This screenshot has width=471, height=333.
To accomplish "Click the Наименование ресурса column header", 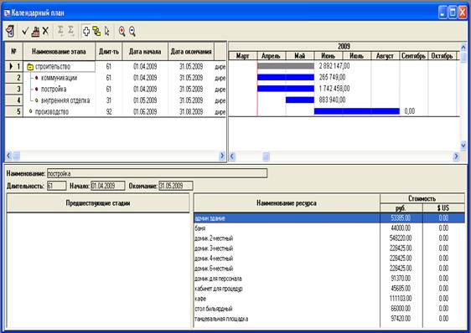I will point(287,203).
